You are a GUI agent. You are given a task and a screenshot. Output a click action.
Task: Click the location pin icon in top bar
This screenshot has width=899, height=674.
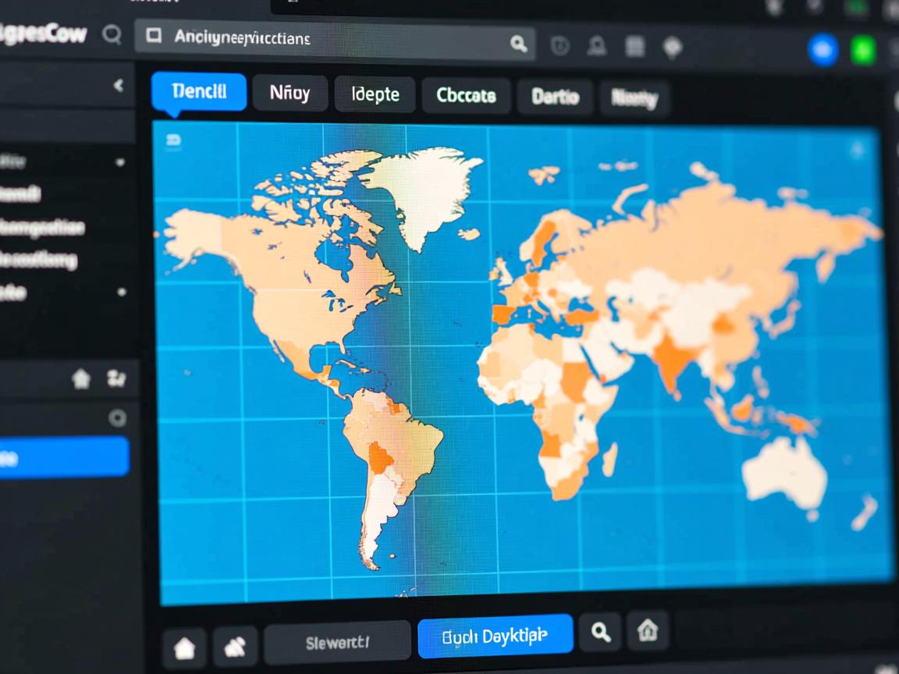click(x=672, y=48)
